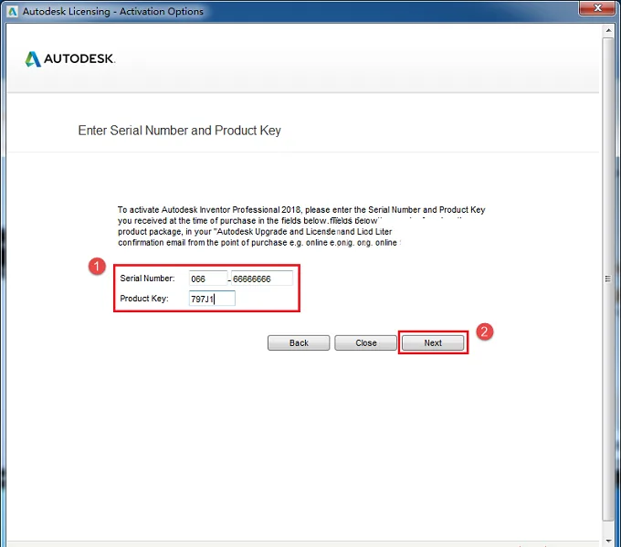Click the Back button
Screen dimensions: 621x547
click(299, 343)
